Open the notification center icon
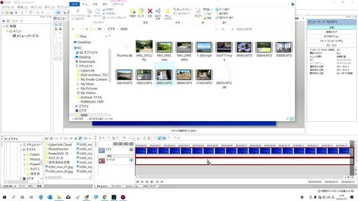The height and width of the screenshot is (201, 358). 352,197
